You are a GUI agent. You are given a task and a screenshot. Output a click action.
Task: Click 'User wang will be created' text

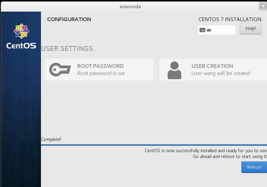[221, 73]
